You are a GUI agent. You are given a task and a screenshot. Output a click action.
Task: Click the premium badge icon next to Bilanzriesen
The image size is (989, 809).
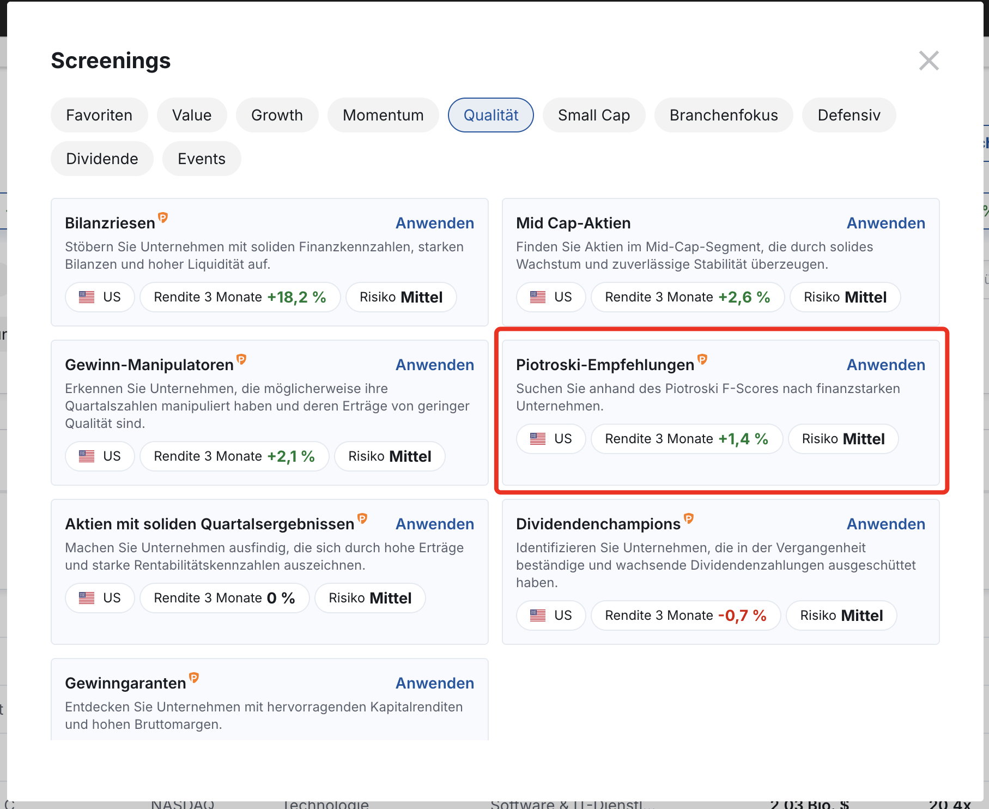tap(163, 218)
